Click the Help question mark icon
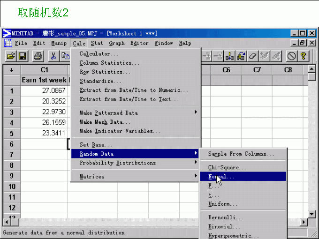Screen dimensions: 319x239 (304, 56)
